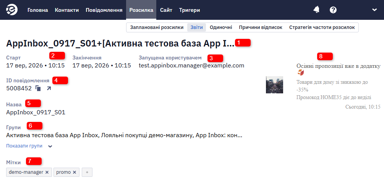Switch to Одиночні tab

[x=221, y=27]
